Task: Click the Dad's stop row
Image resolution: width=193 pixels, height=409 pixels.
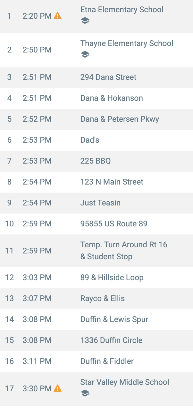Action: (x=90, y=140)
